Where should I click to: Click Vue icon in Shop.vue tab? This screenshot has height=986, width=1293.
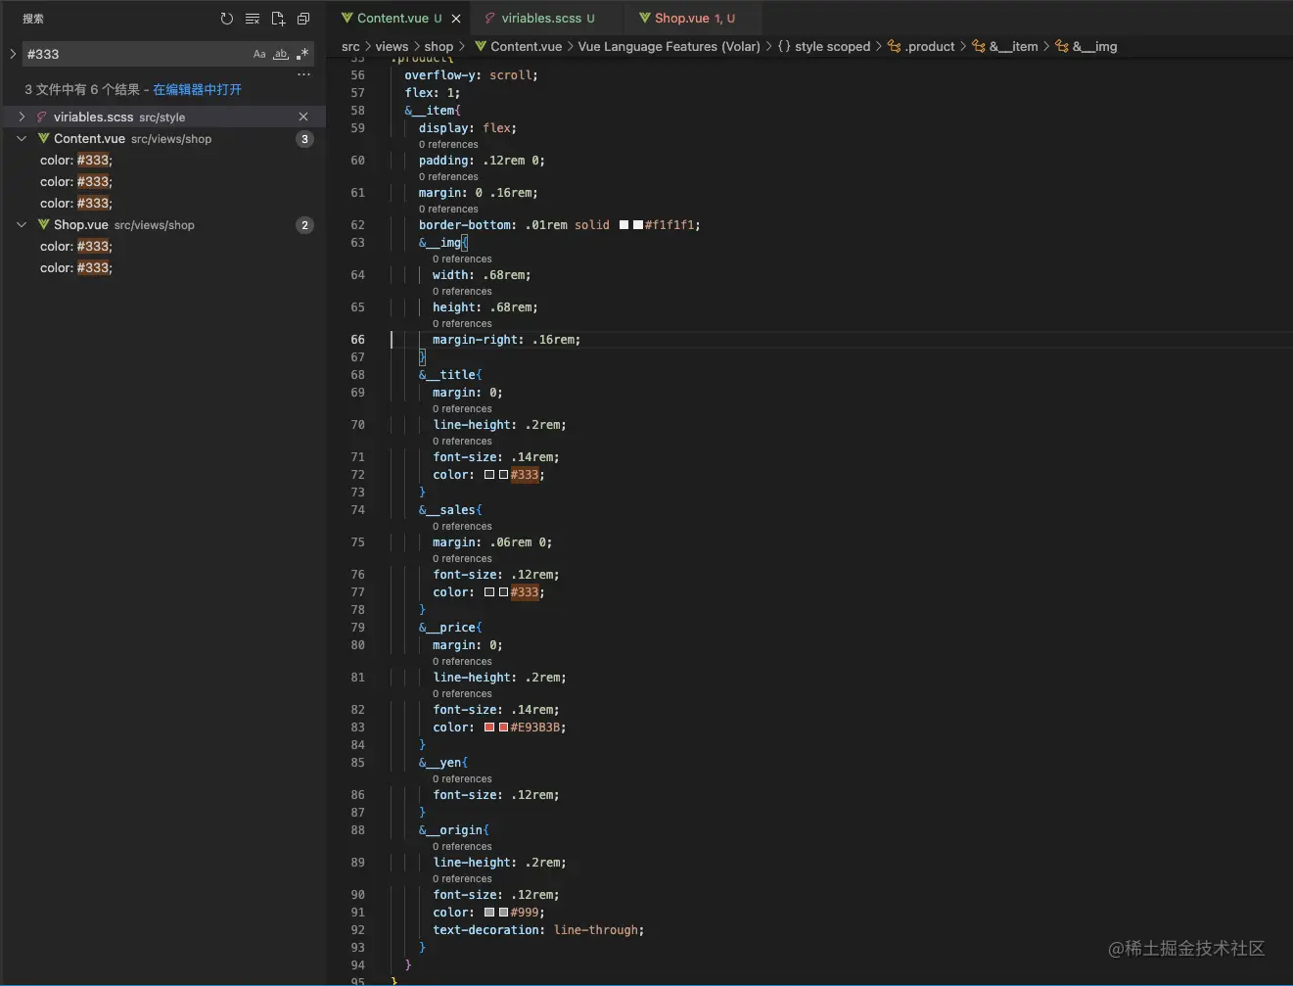tap(645, 18)
